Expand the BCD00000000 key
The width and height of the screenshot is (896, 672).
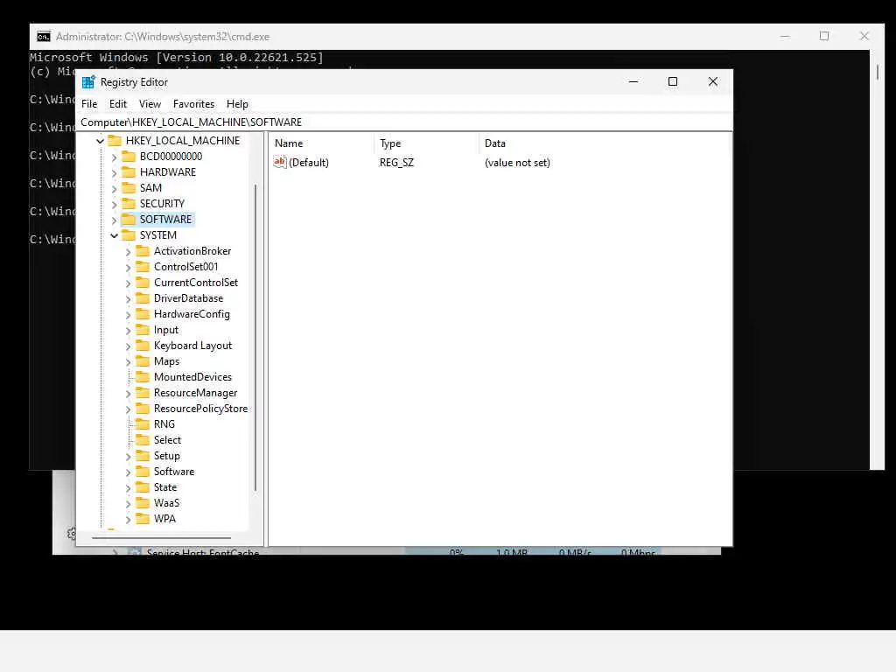[114, 157]
